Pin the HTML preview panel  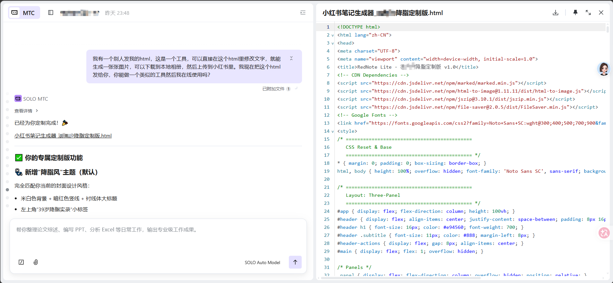pos(575,12)
